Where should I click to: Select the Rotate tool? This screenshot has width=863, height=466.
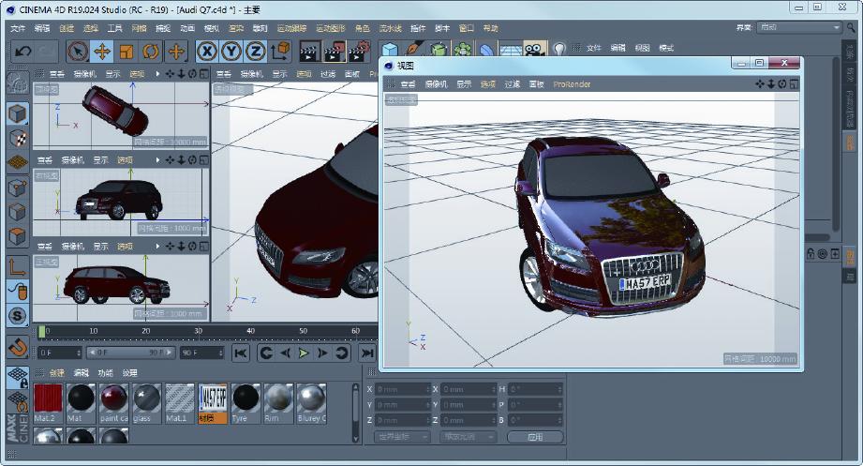tap(150, 51)
